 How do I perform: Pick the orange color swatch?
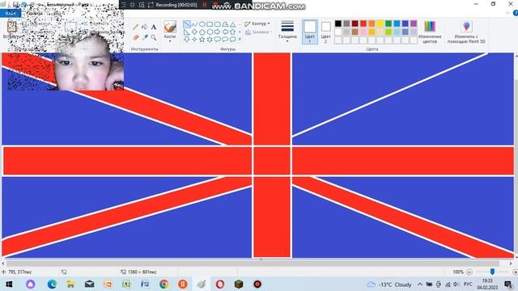pyautogui.click(x=372, y=23)
